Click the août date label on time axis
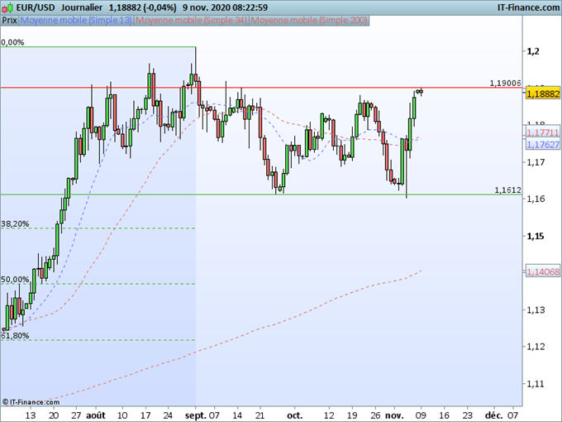This screenshot has height=422, width=562. (x=96, y=415)
